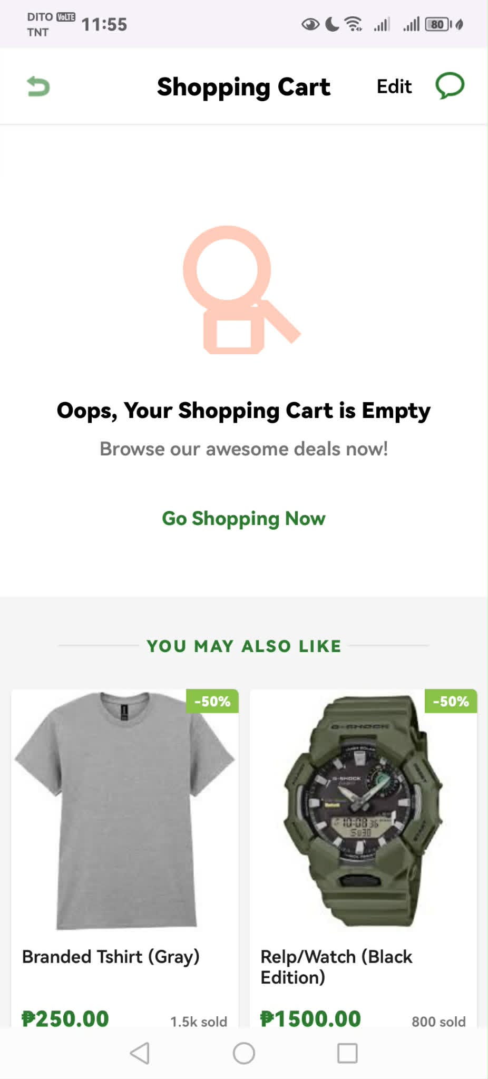488x1079 pixels.
Task: Tap the Shopping Cart page title
Action: click(243, 87)
